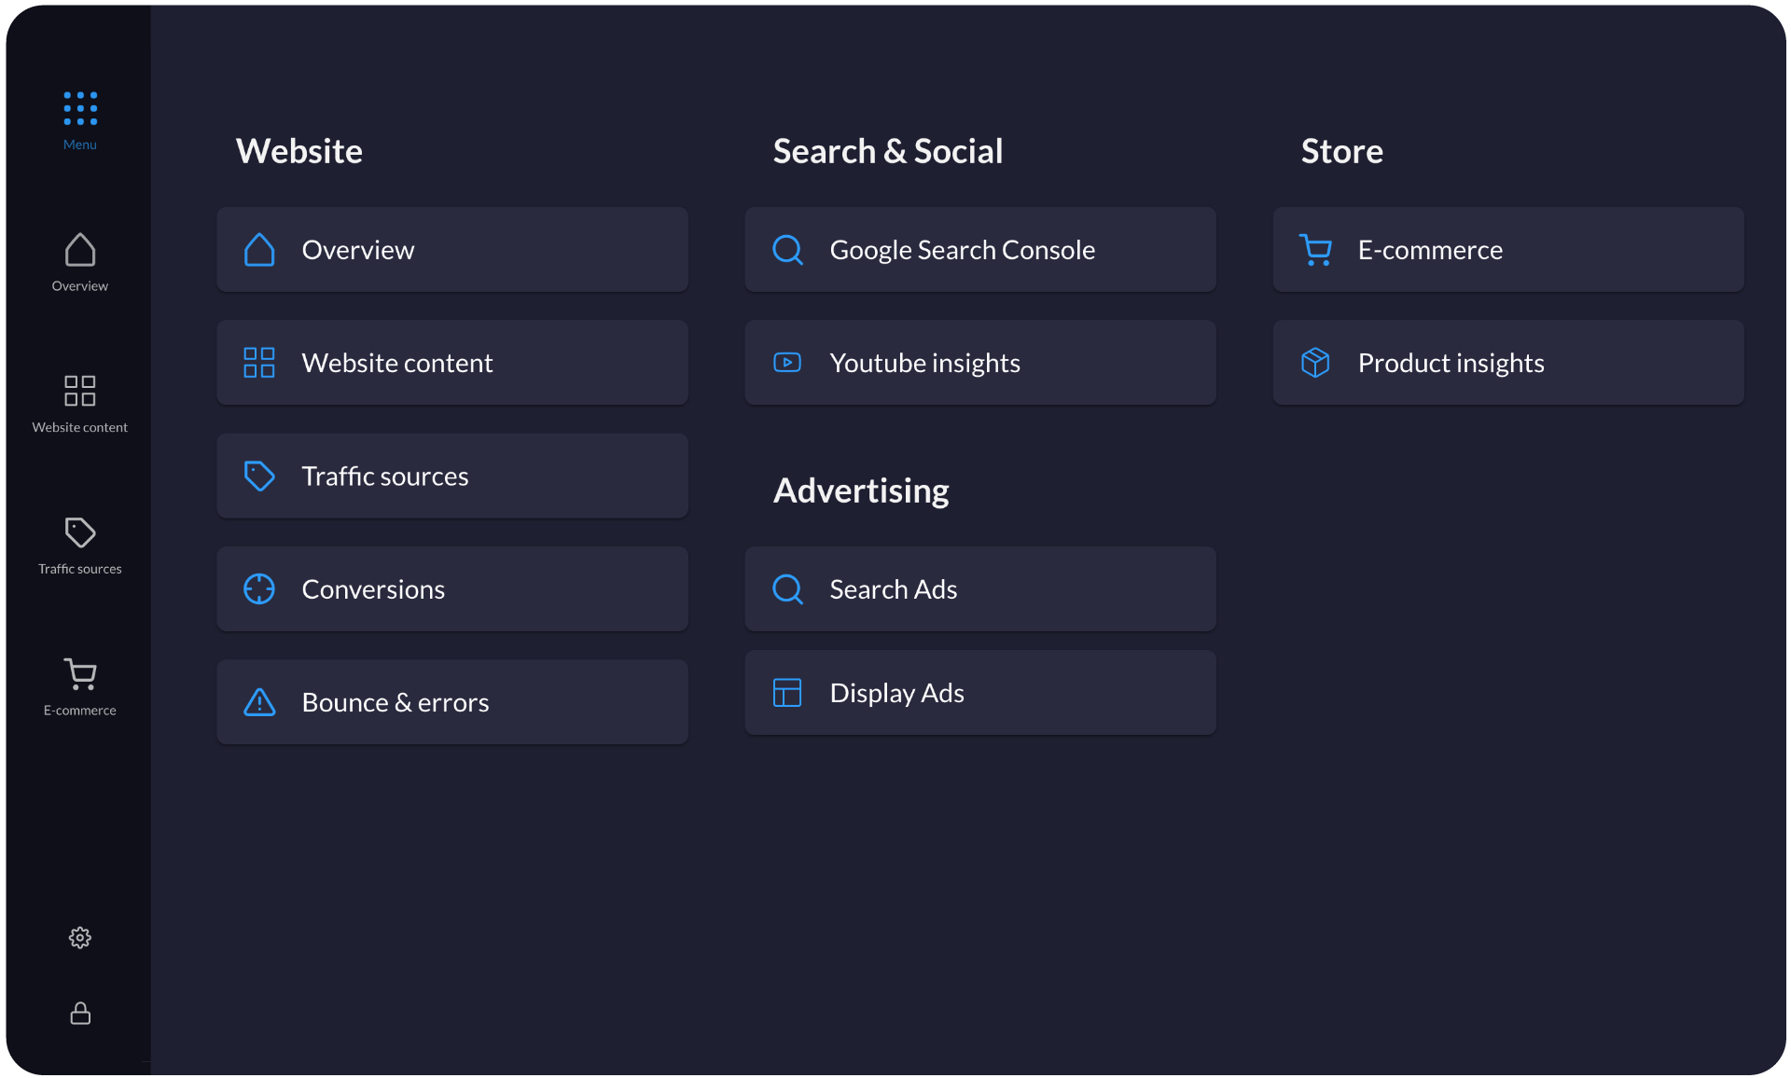Click the magnifier icon on Google Search Console
Image resolution: width=1791 pixels, height=1078 pixels.
[x=786, y=249]
